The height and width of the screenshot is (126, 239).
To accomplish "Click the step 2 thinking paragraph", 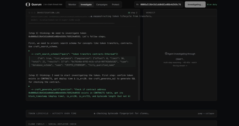I will tap(82, 78).
